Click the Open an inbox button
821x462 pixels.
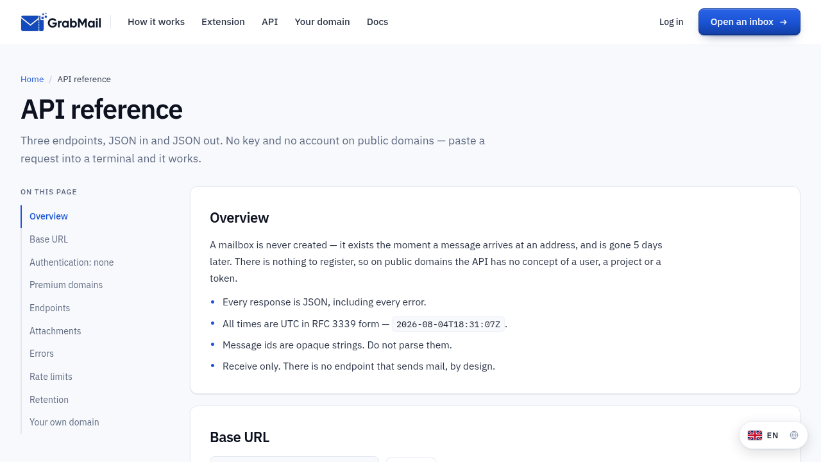click(x=749, y=22)
